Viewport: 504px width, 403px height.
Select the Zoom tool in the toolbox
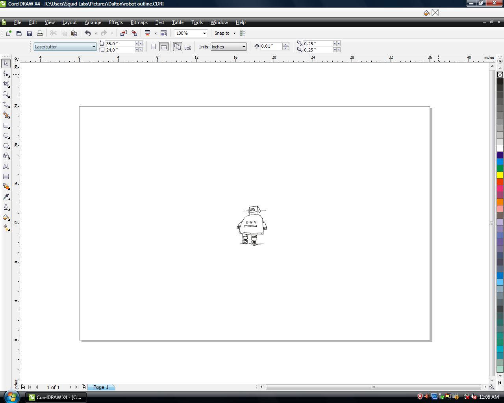[6, 94]
